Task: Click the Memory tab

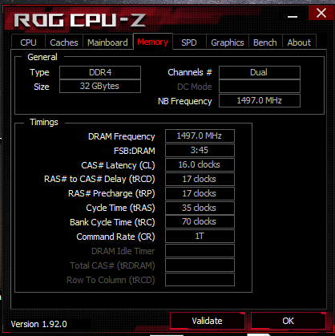Action: 153,42
